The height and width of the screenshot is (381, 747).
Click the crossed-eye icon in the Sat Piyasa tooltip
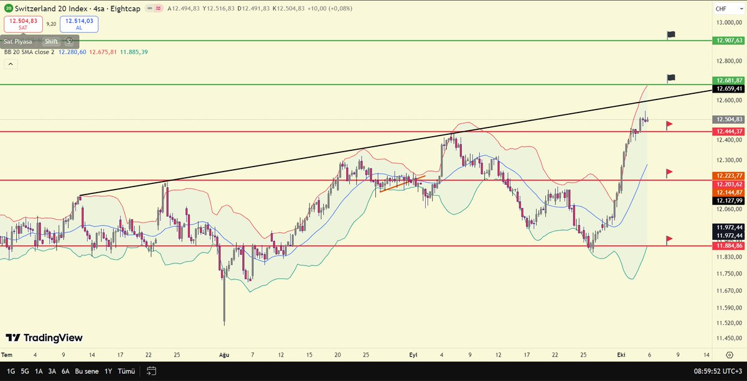70,41
